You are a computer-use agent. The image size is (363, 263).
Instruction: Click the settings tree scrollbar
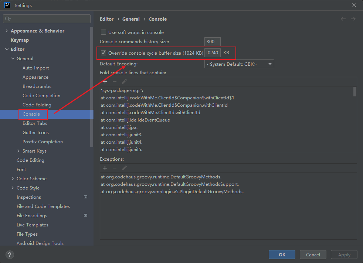coord(91,87)
